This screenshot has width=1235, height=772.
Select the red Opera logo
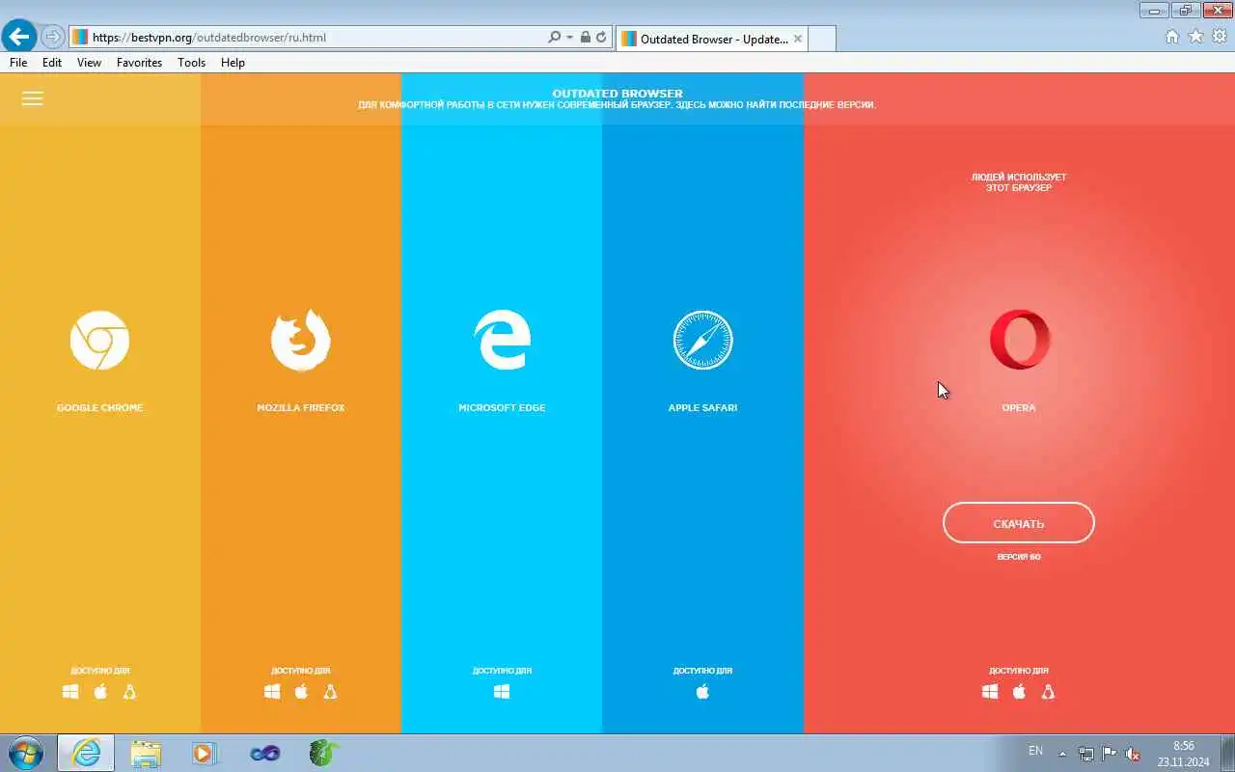point(1020,340)
